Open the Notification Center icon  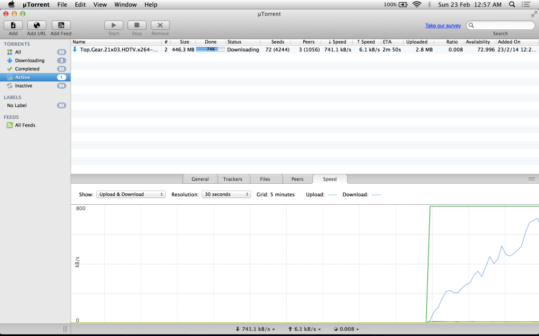(x=526, y=4)
